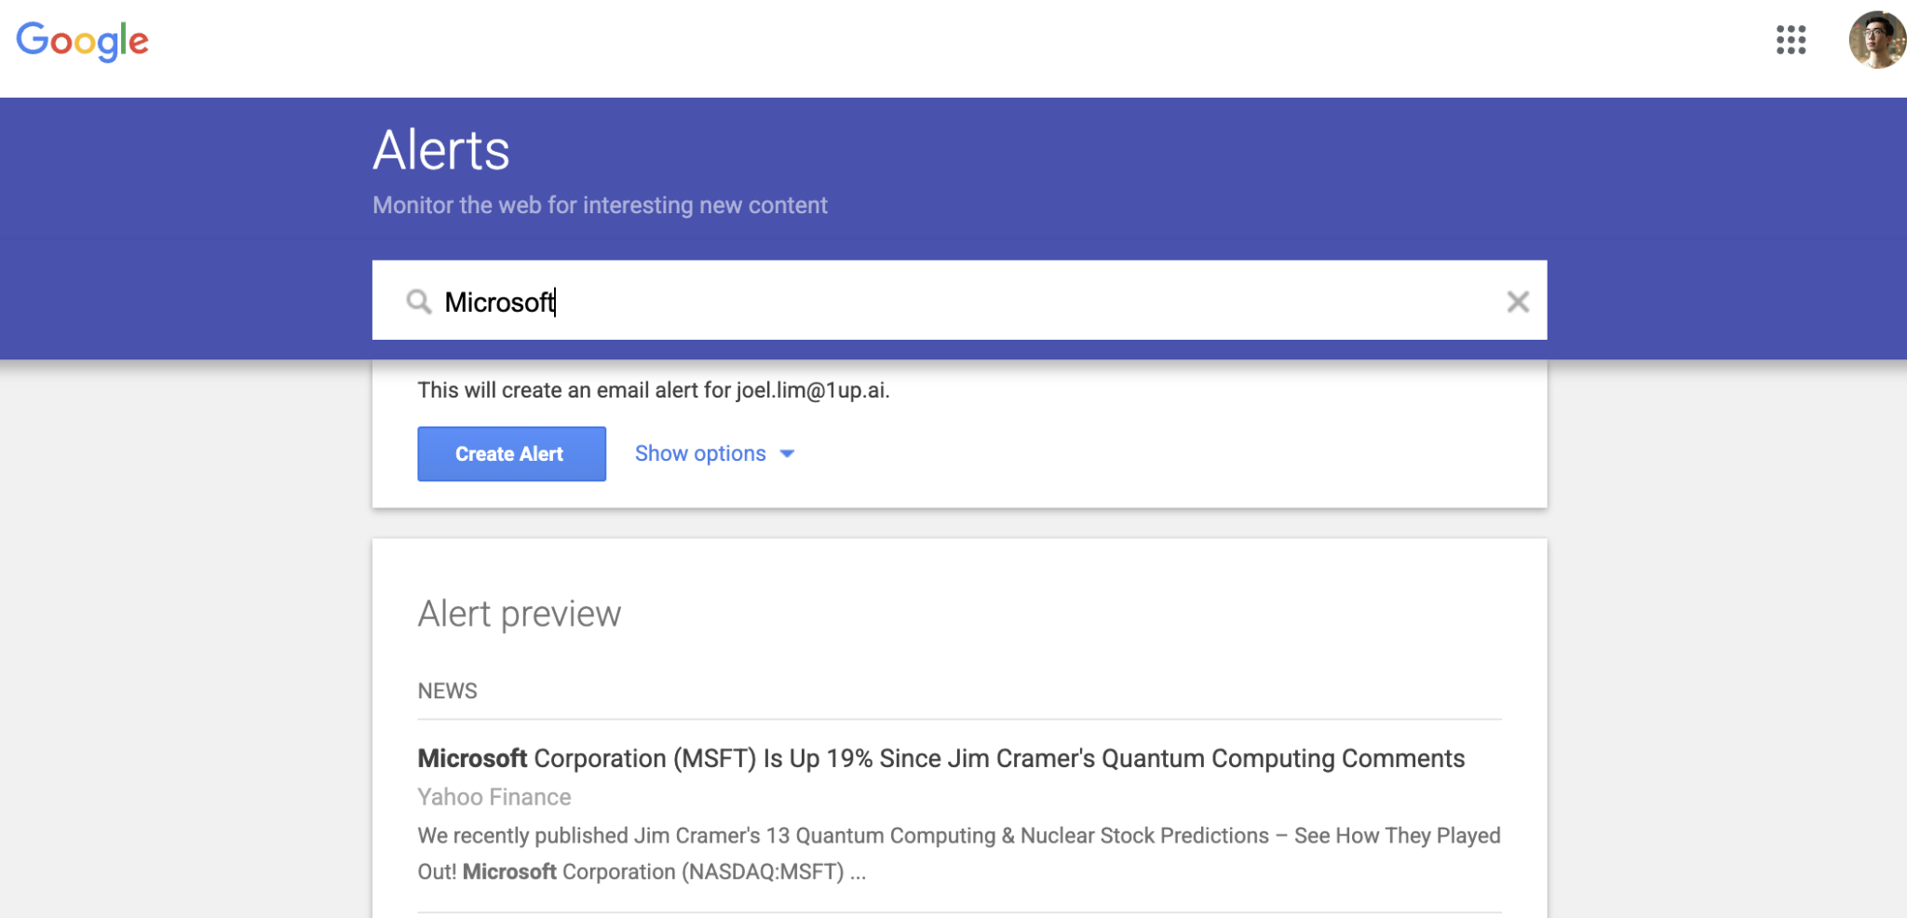
Task: Click the Google logo
Action: click(83, 41)
